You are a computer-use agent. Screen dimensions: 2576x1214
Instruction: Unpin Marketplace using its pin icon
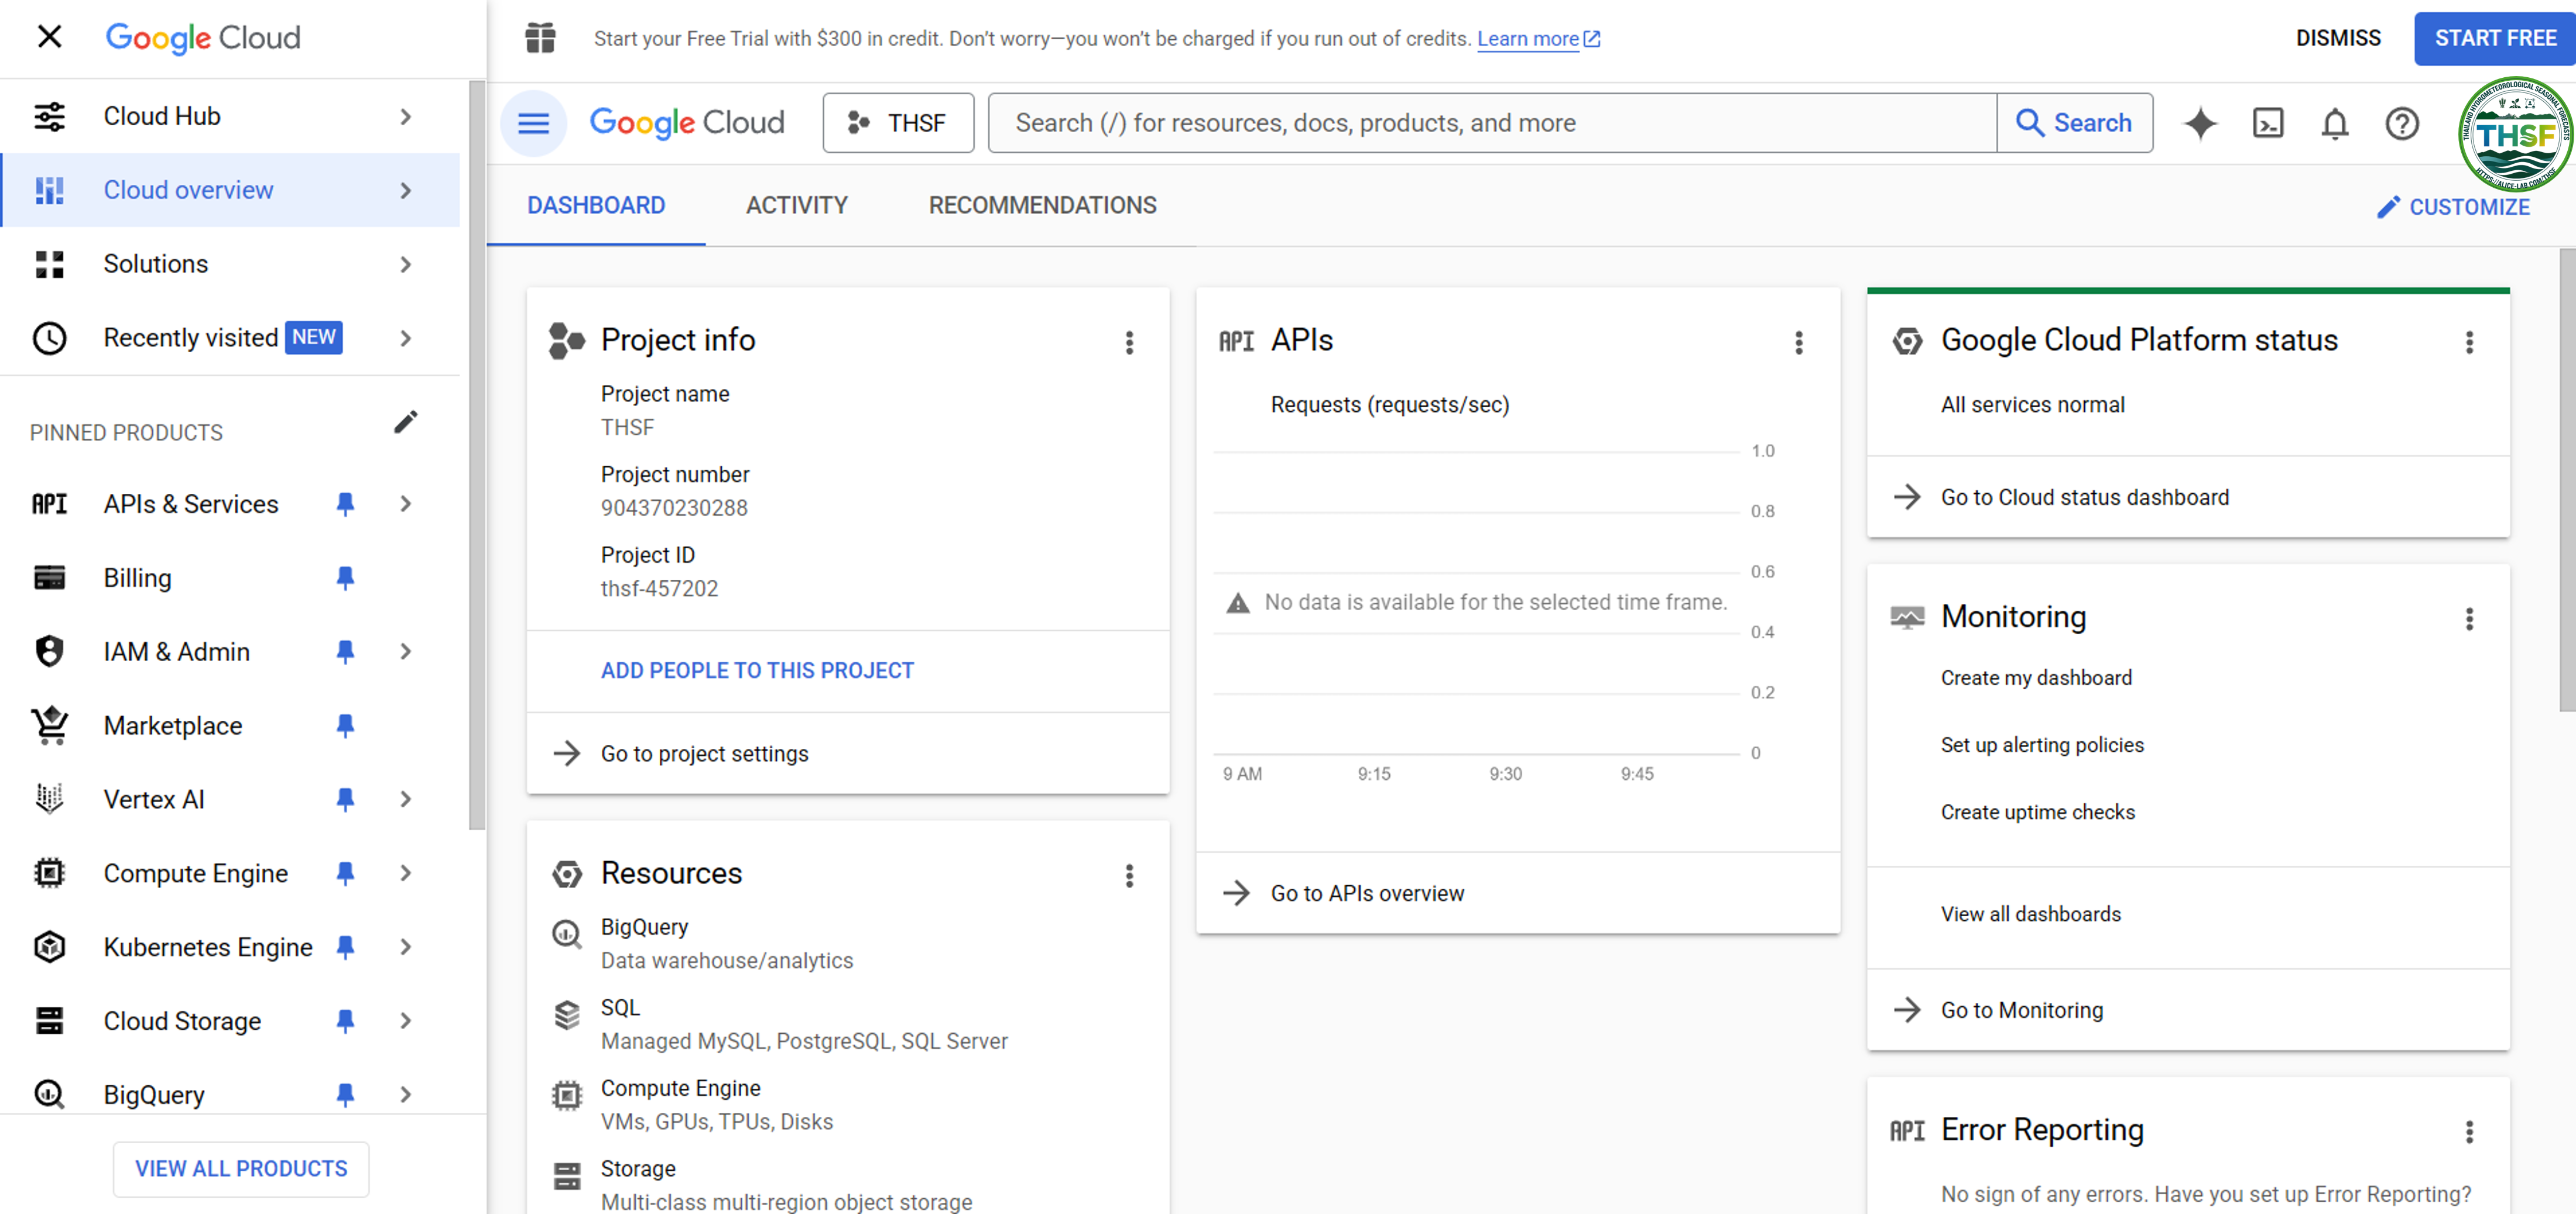pos(345,725)
